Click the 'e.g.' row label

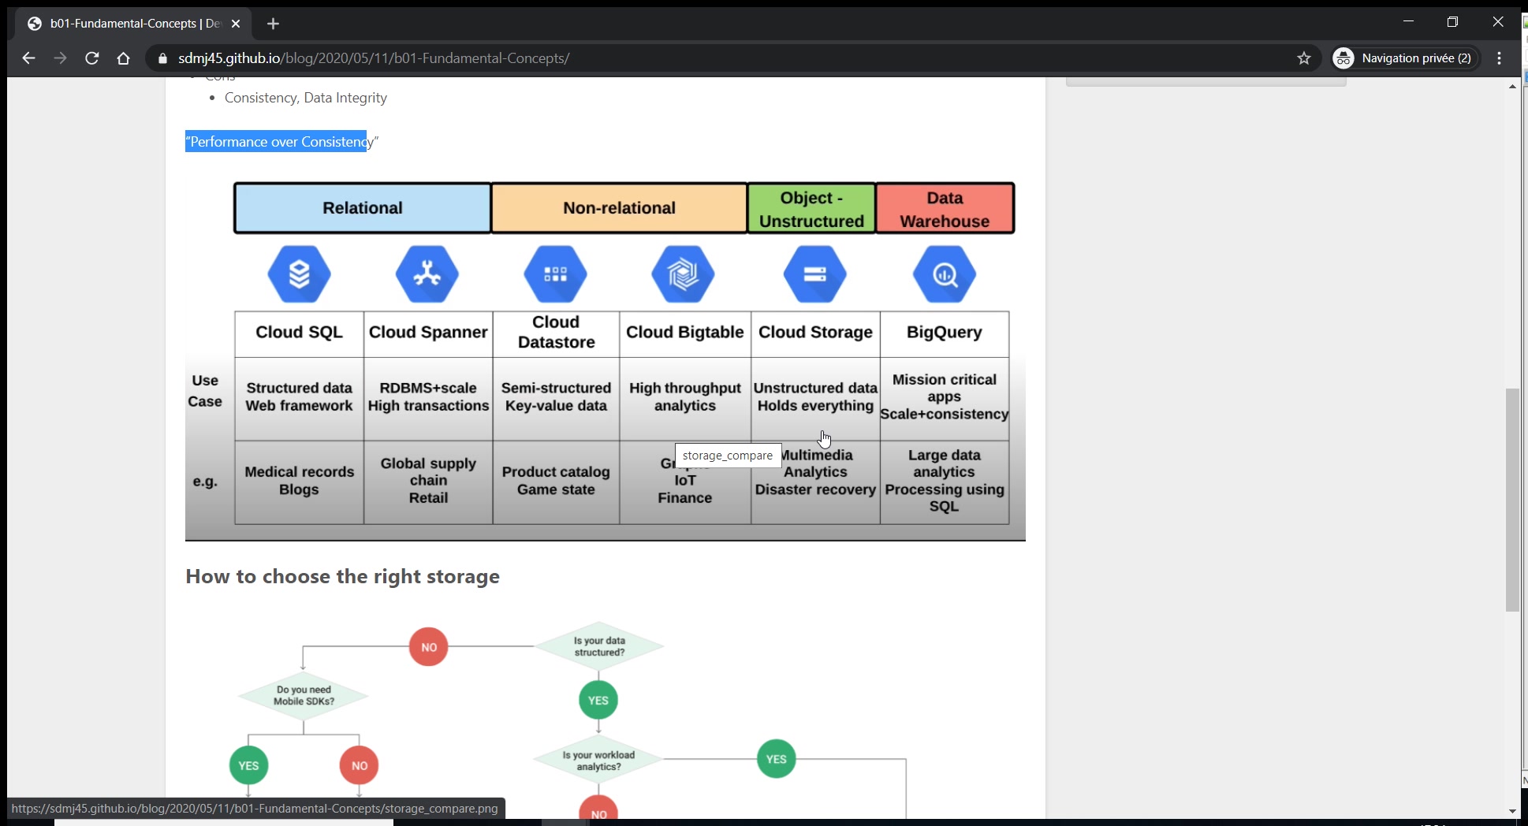205,482
